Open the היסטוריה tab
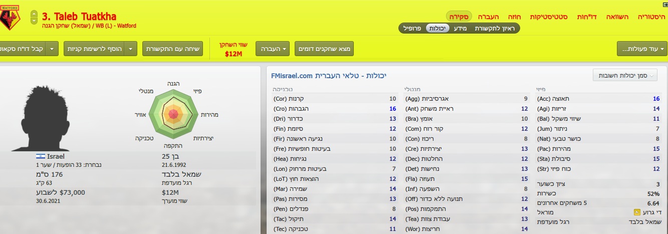The height and width of the screenshot is (234, 668). click(x=651, y=17)
